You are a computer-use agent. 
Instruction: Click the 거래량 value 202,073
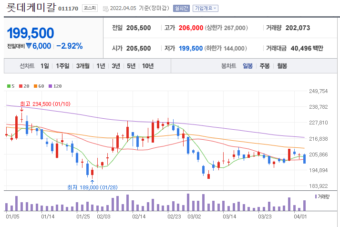click(x=298, y=28)
